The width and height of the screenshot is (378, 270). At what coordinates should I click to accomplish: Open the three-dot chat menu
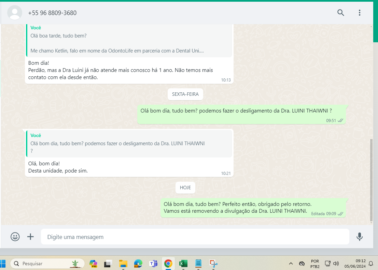[x=360, y=13]
